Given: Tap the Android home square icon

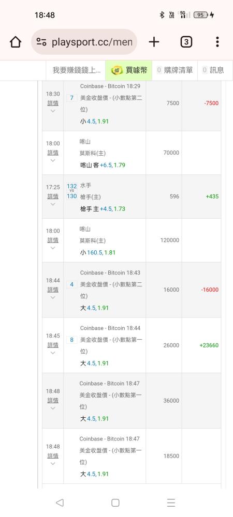Looking at the screenshot, I should [x=115, y=503].
